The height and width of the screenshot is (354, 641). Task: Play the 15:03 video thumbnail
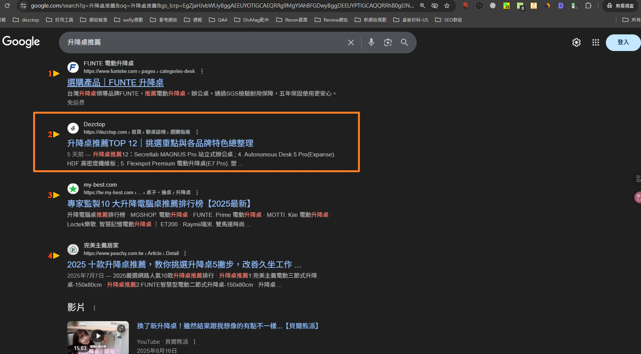coord(98,337)
